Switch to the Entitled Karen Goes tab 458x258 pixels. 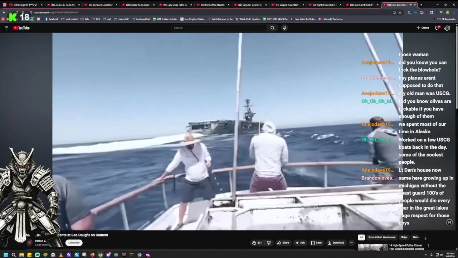137,5
